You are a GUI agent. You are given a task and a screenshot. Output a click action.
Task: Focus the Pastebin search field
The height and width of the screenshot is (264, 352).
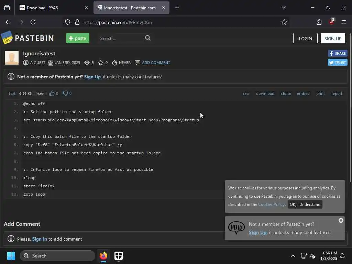[x=121, y=38]
